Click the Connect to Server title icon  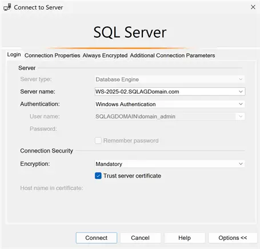click(x=7, y=7)
